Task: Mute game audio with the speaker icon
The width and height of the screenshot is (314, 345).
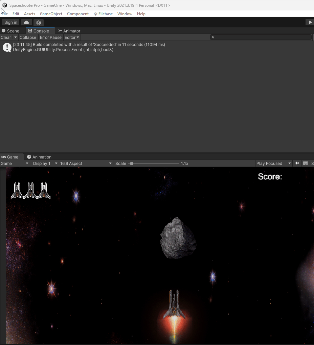Action: tap(297, 163)
